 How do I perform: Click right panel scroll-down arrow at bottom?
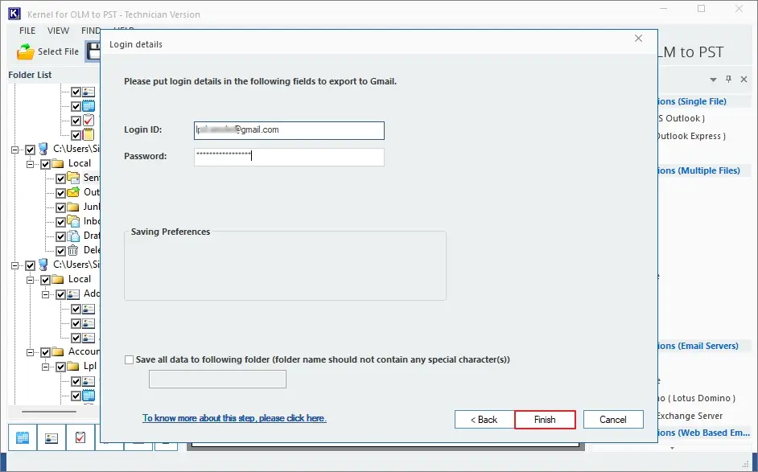672,449
